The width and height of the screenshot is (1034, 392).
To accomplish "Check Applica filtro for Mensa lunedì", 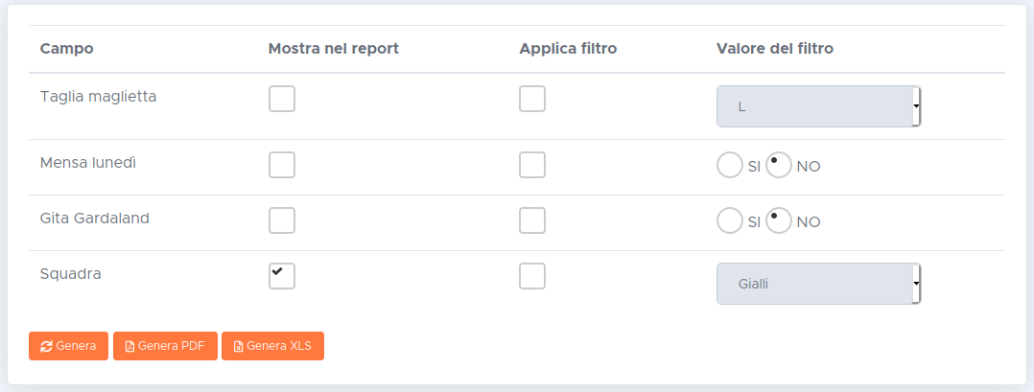I will [x=532, y=165].
